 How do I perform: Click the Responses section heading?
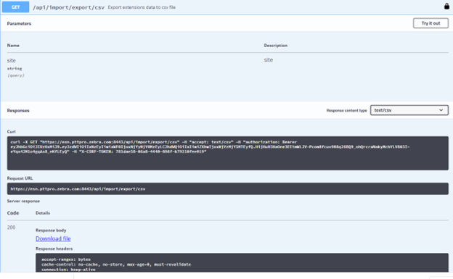coord(18,110)
